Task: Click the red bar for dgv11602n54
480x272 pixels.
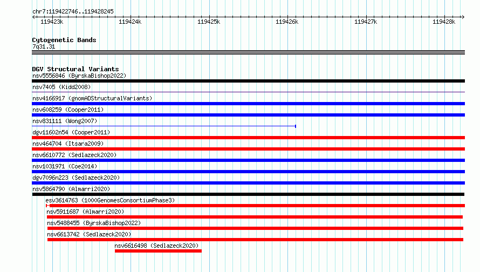Action: click(x=248, y=138)
